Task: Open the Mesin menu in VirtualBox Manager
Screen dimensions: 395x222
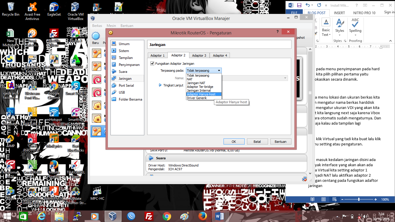Action: point(111,26)
